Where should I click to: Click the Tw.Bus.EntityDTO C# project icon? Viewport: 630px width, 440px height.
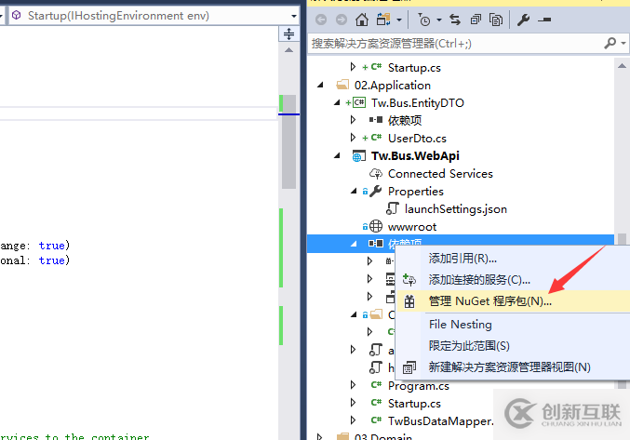pos(359,102)
